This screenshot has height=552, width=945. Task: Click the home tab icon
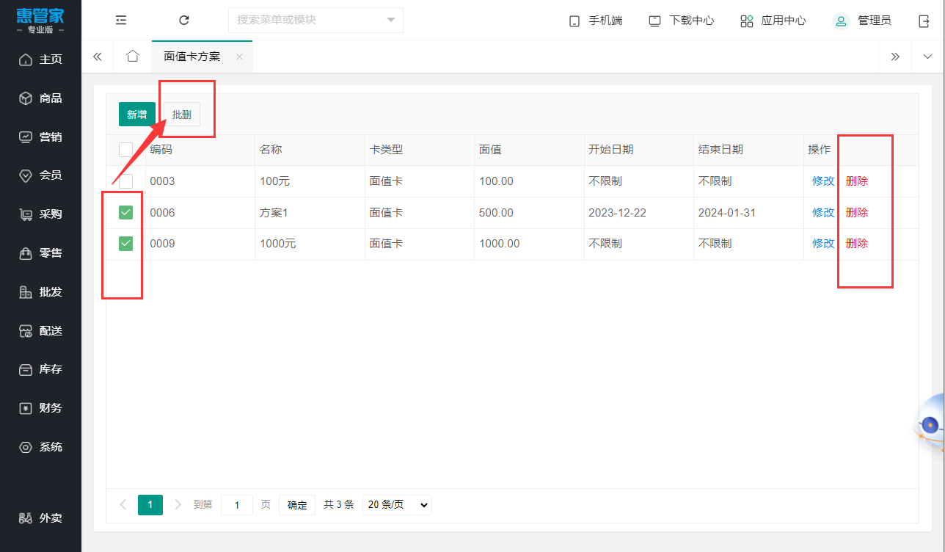tap(132, 57)
